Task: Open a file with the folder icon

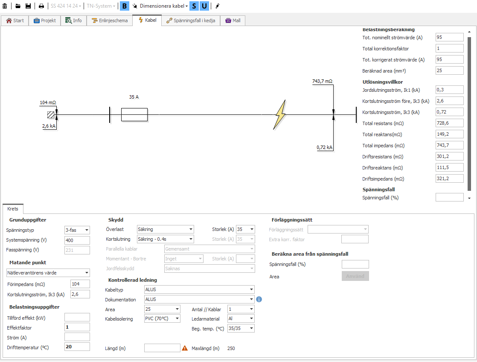Action: pos(18,6)
